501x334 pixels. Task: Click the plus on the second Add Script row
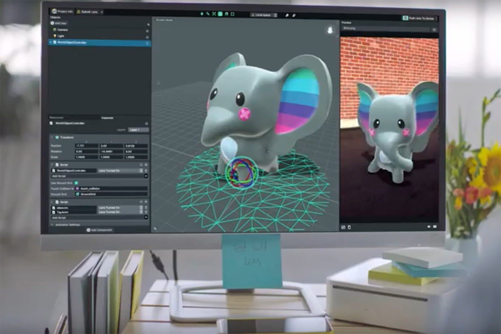(146, 218)
